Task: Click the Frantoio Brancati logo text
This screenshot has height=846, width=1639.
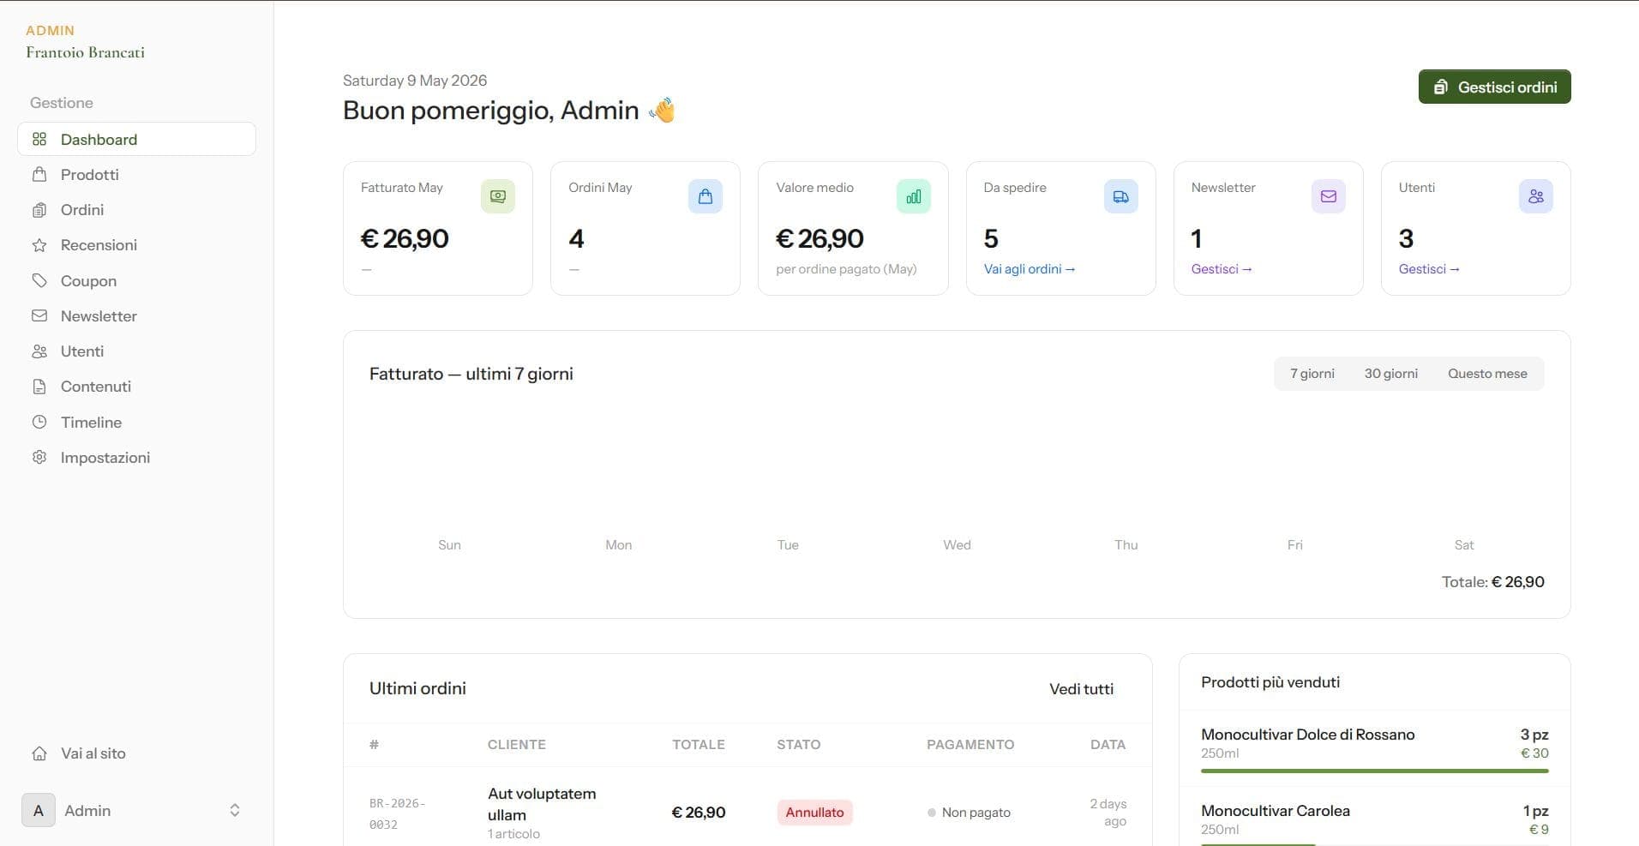Action: pyautogui.click(x=85, y=52)
